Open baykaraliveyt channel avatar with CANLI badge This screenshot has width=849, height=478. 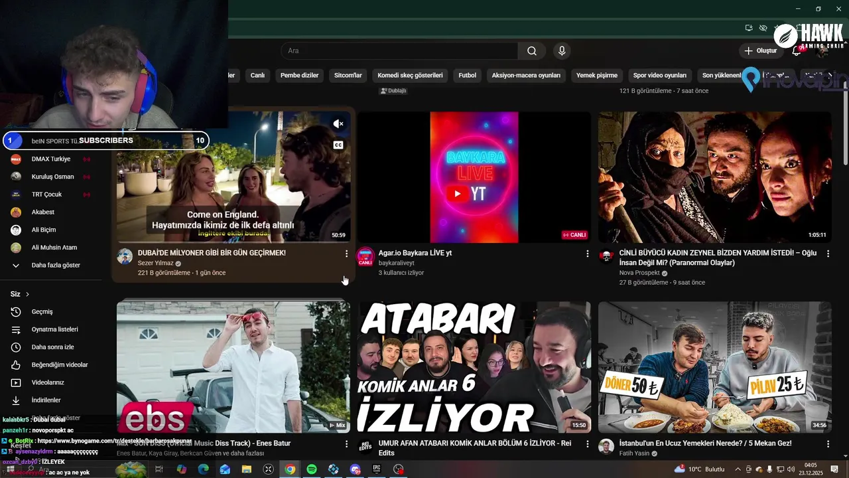click(x=365, y=257)
